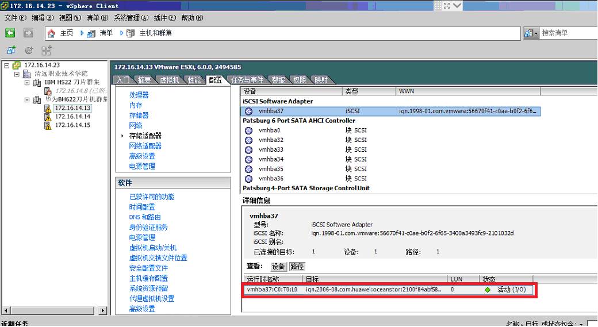This screenshot has height=327, width=598.
Task: Click the inventory tree scrollbar right arrow
Action: 102,310
